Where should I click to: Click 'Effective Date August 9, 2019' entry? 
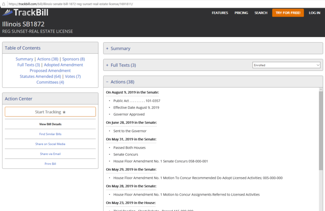[x=136, y=108]
